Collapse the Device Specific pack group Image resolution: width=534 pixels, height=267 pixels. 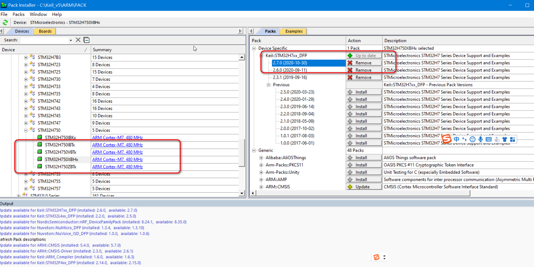click(254, 48)
